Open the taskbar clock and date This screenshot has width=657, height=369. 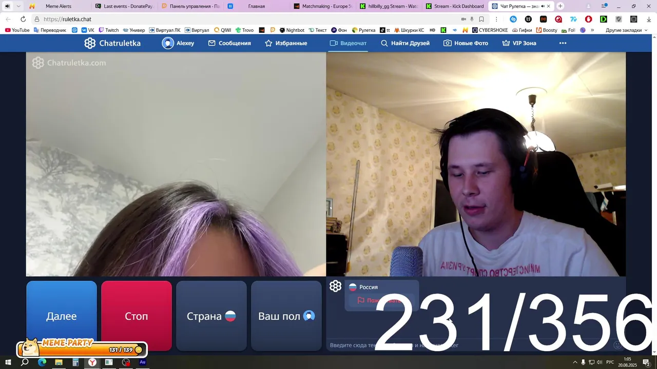point(627,362)
